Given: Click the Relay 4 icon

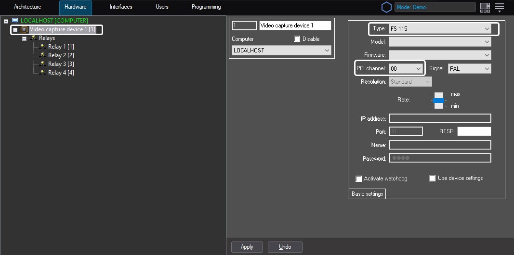Looking at the screenshot, I should tap(42, 72).
